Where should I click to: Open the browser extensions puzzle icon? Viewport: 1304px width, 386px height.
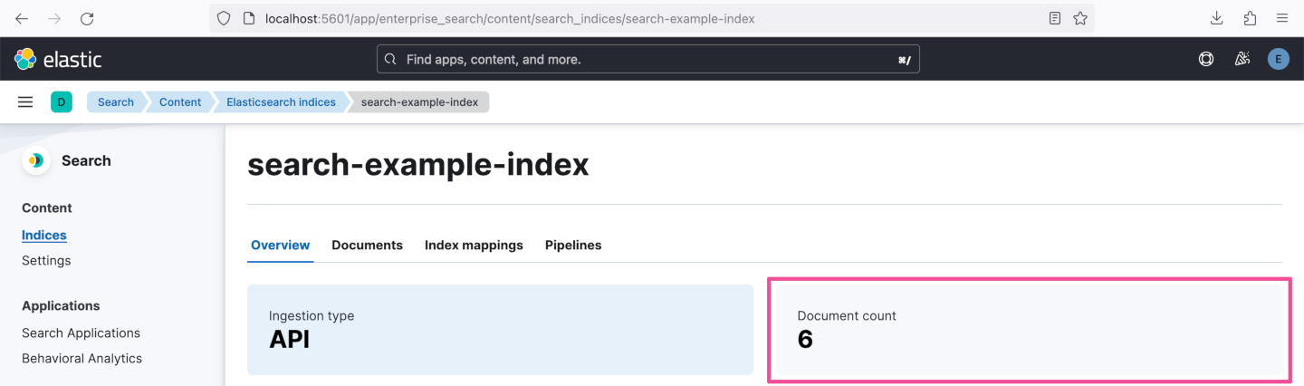point(1250,18)
